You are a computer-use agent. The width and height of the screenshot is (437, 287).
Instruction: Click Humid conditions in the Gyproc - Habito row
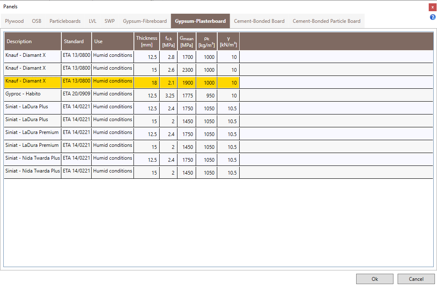click(113, 95)
